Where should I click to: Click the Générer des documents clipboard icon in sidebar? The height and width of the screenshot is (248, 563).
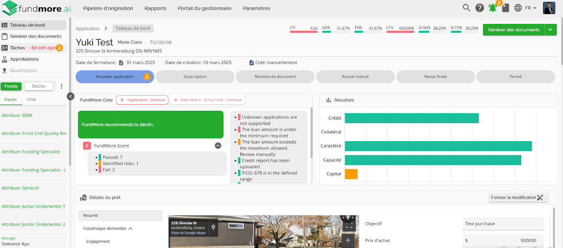tap(5, 36)
